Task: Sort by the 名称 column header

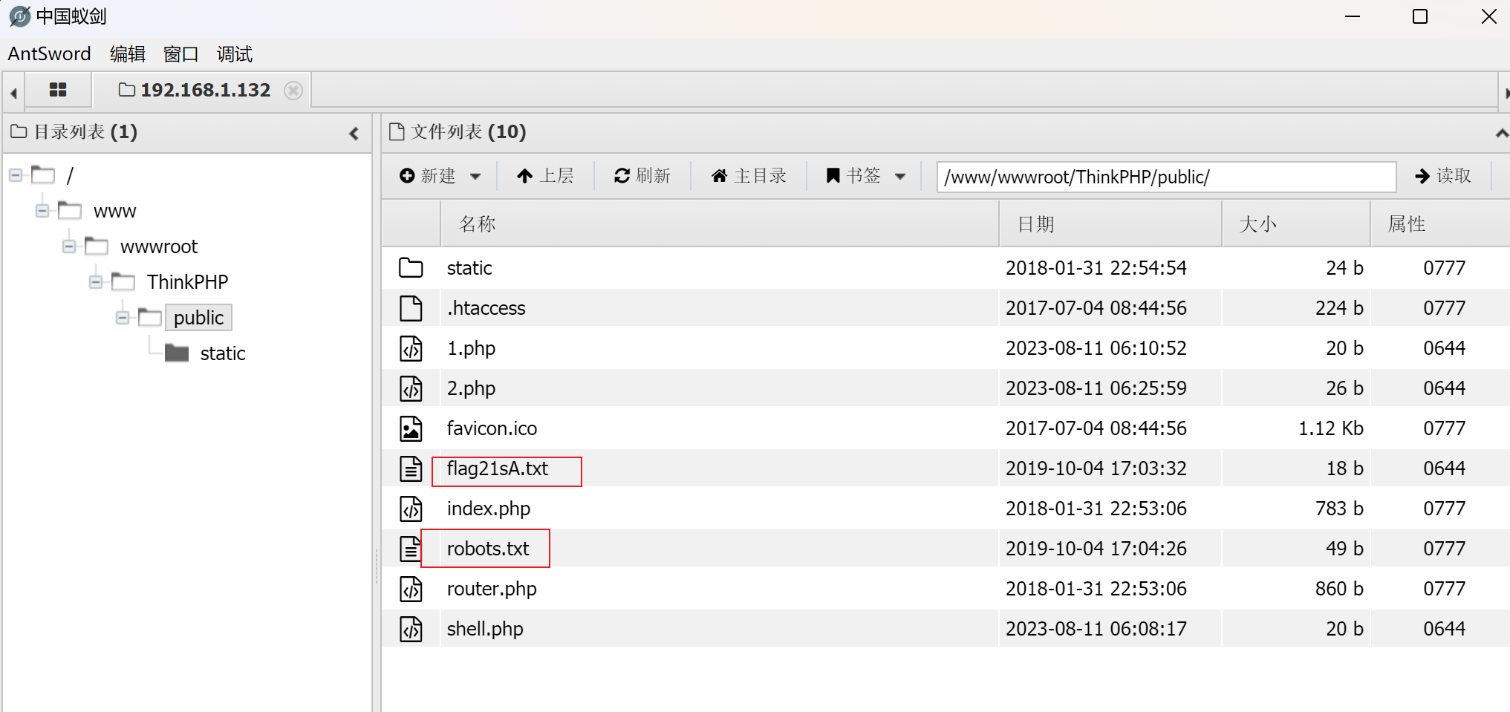Action: tap(719, 224)
